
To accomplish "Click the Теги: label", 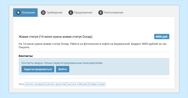I will click(22, 84).
